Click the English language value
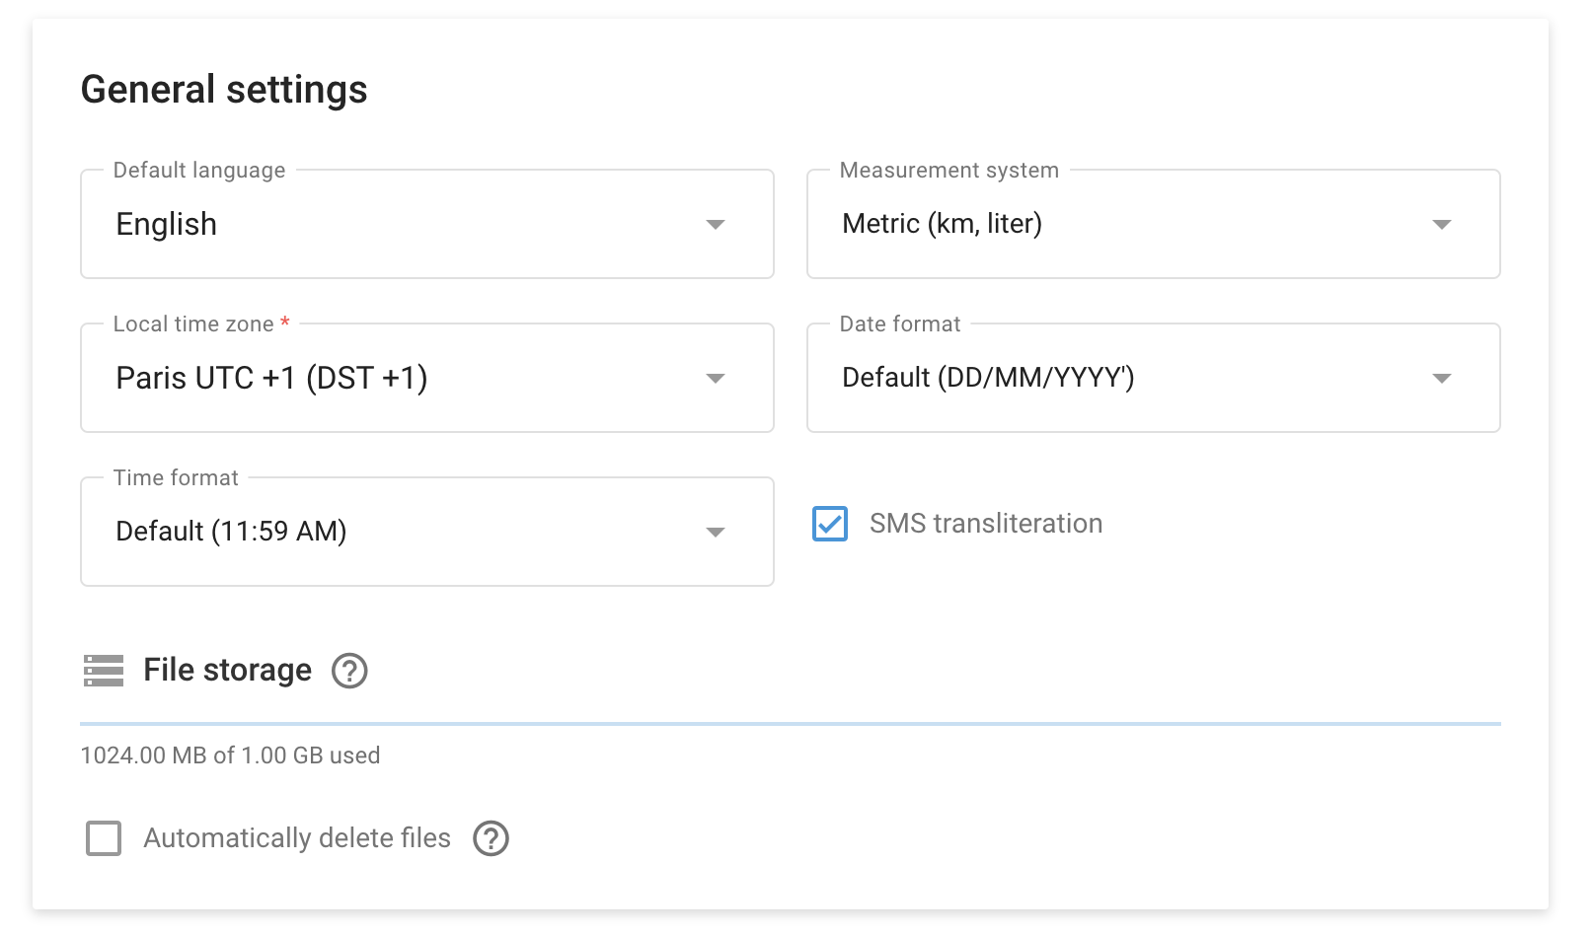 [x=167, y=225]
